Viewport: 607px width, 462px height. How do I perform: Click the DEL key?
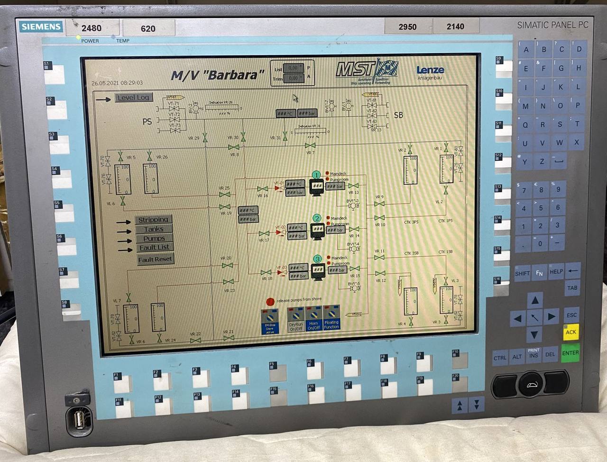click(x=550, y=354)
